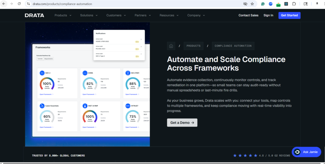Click the eye-slash tracking protection icon
325x164 pixels.
point(245,4)
